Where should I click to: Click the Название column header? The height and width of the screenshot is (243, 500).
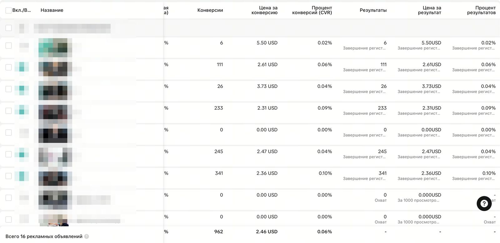click(52, 10)
